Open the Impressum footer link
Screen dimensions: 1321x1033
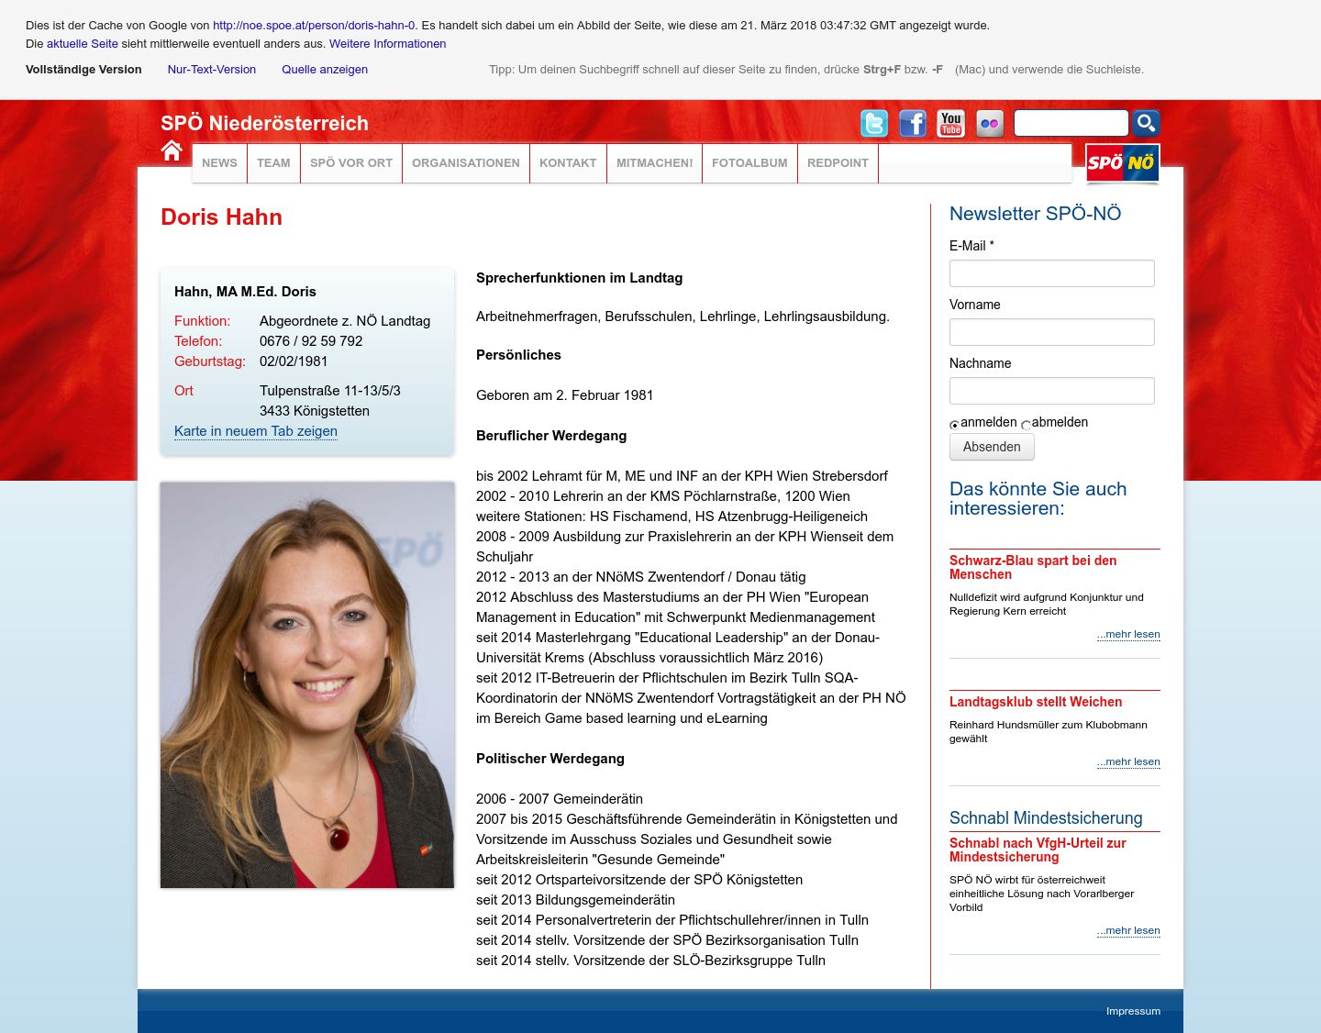pos(1133,1011)
